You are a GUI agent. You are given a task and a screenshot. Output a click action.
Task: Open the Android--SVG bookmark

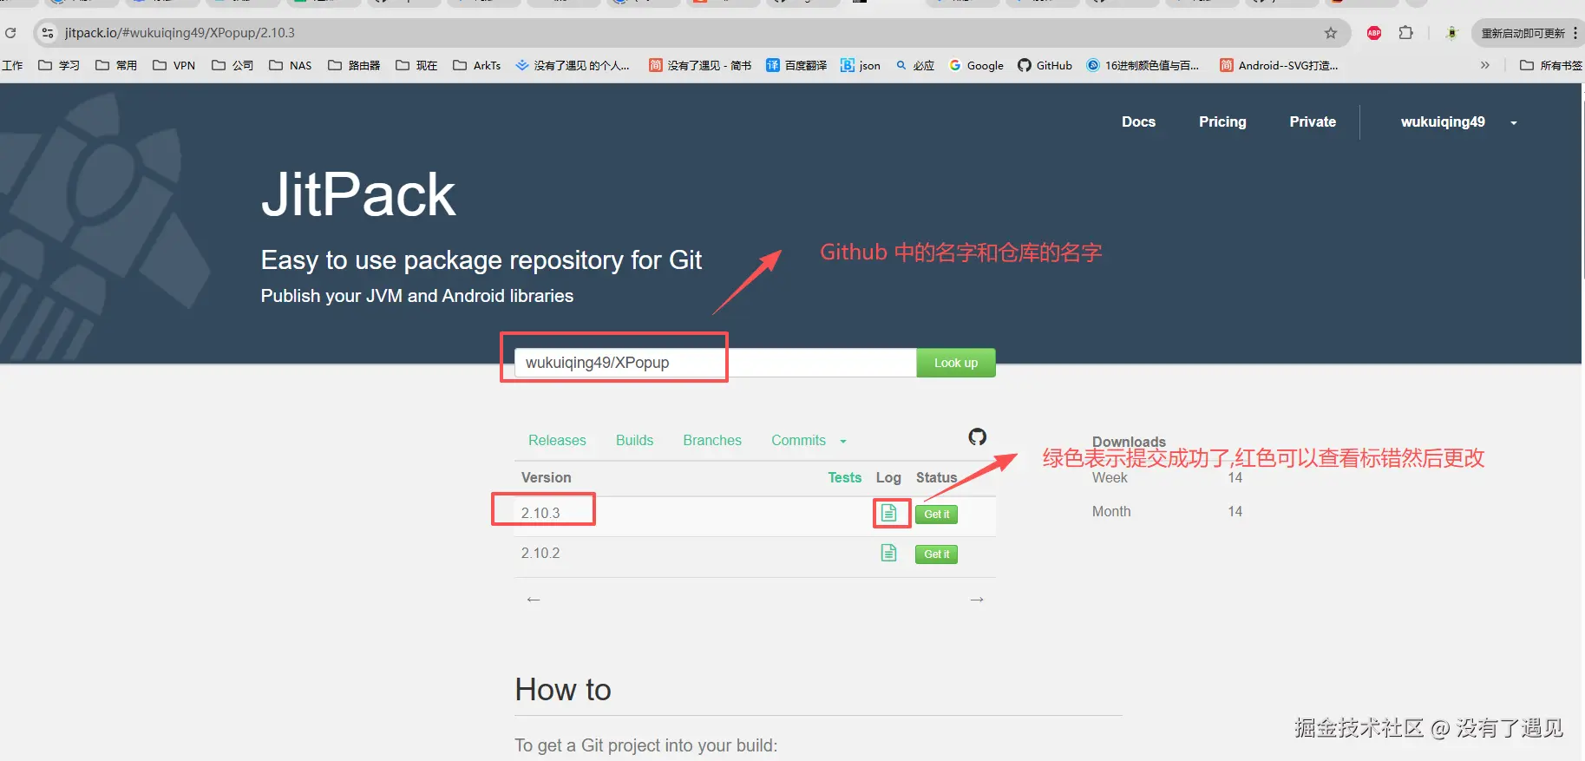tap(1279, 65)
